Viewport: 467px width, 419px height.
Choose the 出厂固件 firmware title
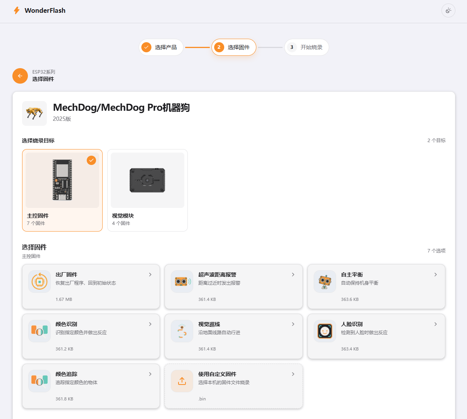point(66,275)
